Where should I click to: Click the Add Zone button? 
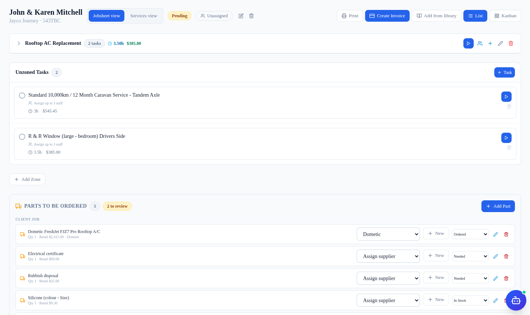pos(27,179)
